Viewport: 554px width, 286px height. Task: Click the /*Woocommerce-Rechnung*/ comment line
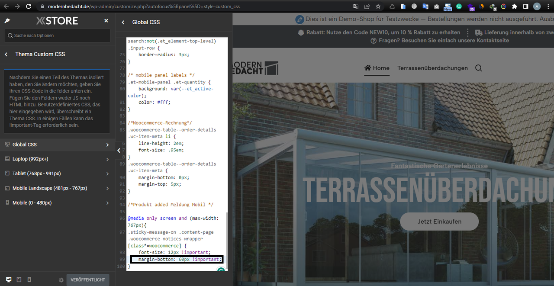(x=160, y=123)
